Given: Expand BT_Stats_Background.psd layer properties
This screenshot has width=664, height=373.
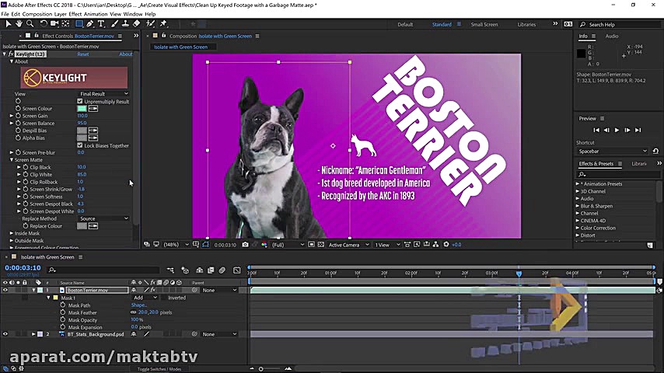Looking at the screenshot, I should click(x=33, y=334).
